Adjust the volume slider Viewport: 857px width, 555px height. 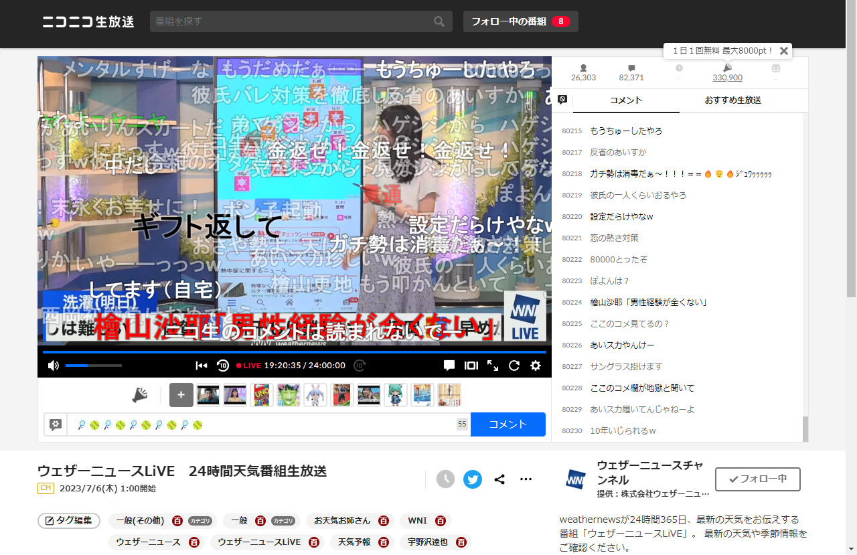point(94,366)
